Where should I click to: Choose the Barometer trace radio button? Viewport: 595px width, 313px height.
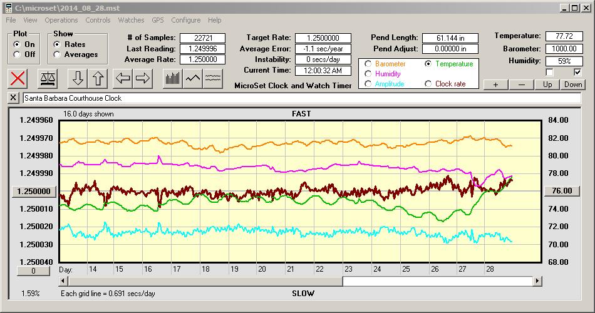pyautogui.click(x=368, y=64)
